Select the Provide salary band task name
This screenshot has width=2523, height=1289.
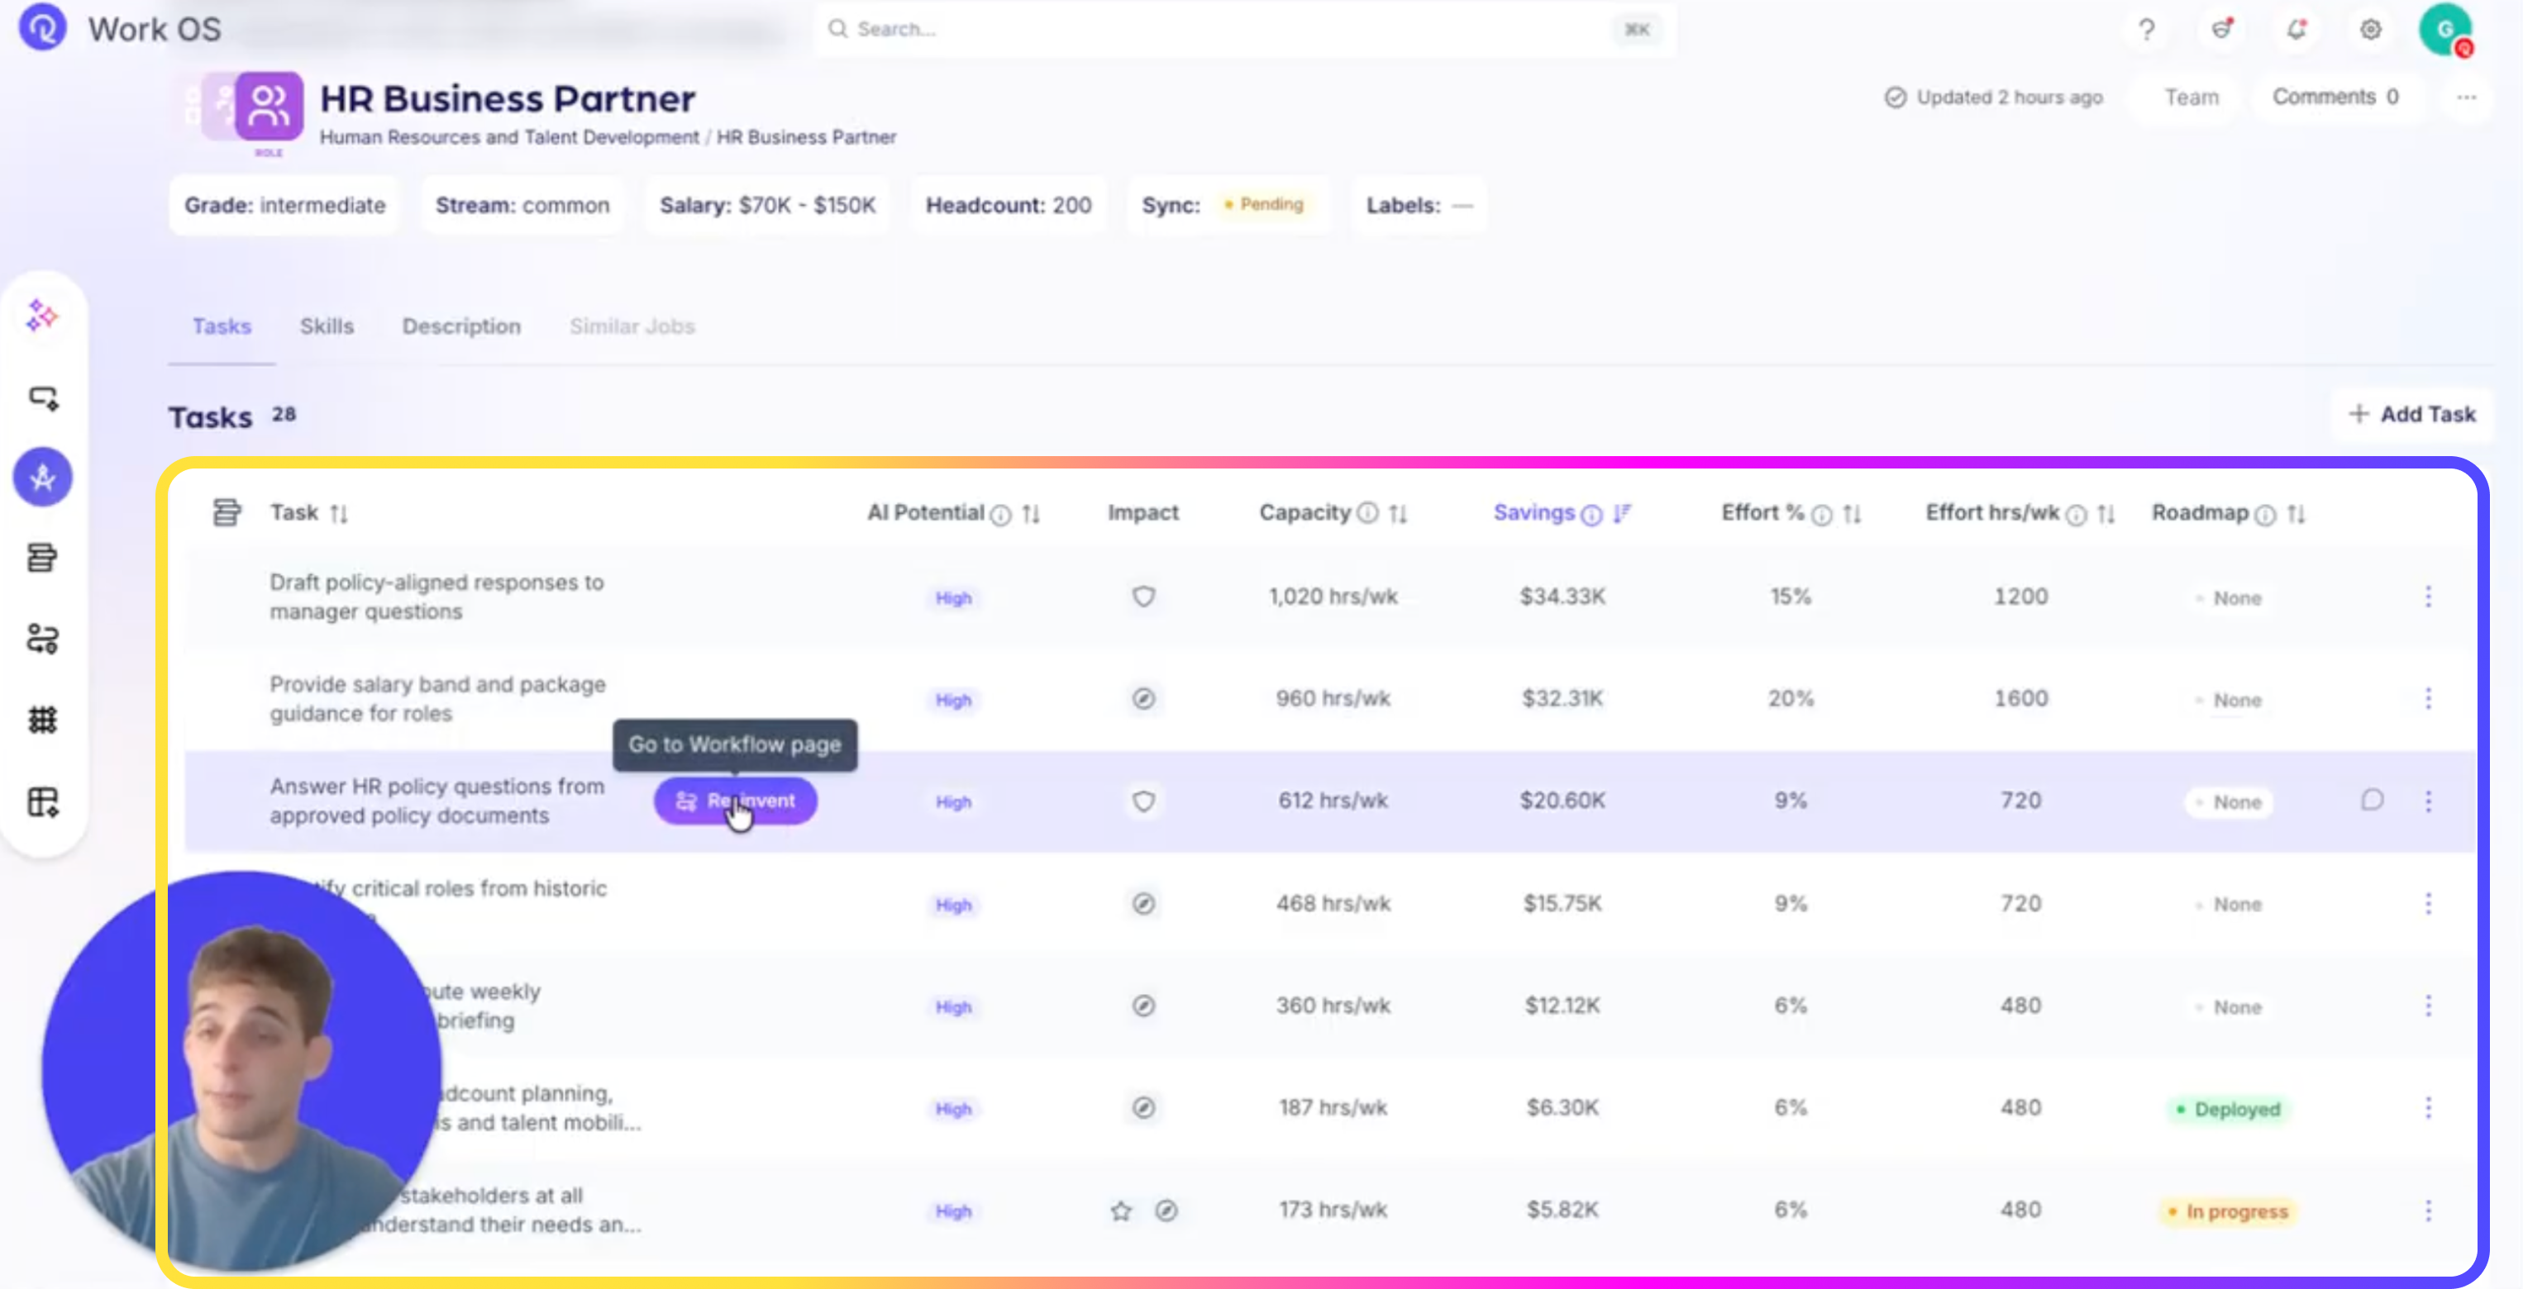tap(438, 699)
